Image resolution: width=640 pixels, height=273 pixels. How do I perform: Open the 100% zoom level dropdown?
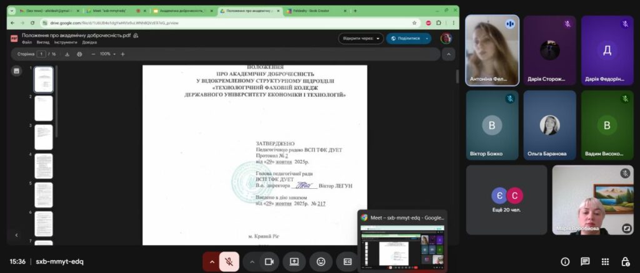[x=106, y=54]
